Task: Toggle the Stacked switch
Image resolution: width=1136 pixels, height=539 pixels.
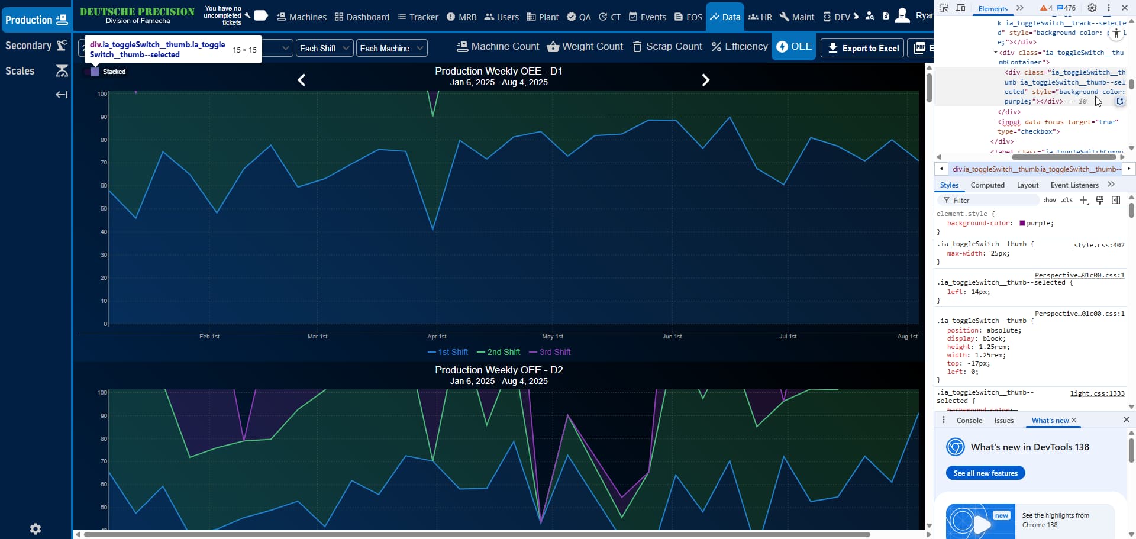Action: 94,72
